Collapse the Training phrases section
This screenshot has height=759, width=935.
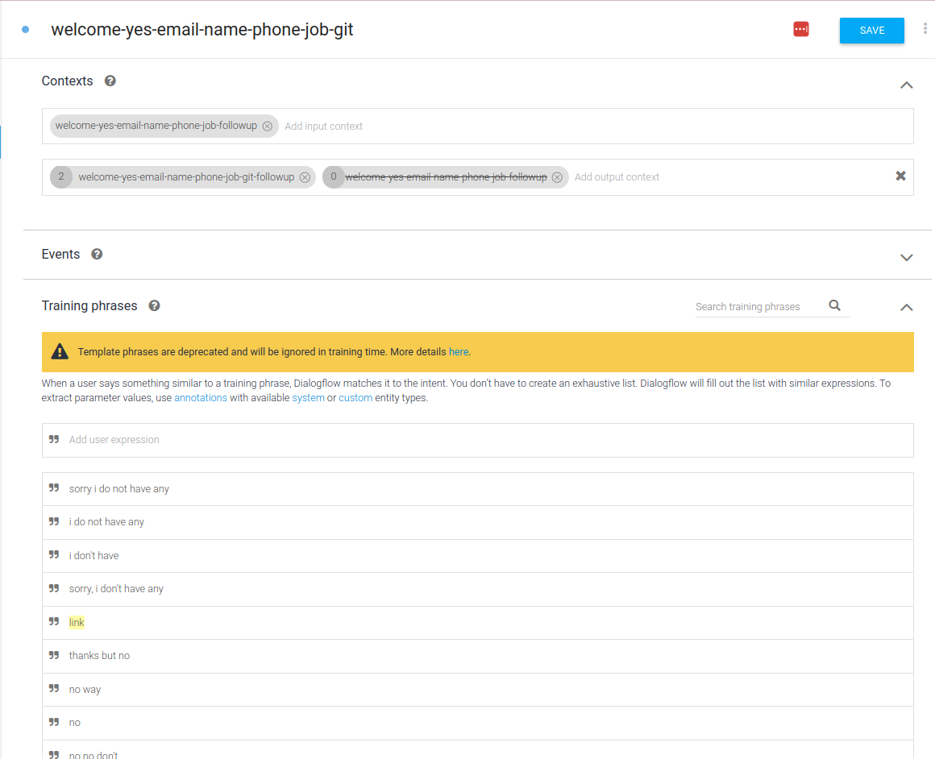(906, 307)
